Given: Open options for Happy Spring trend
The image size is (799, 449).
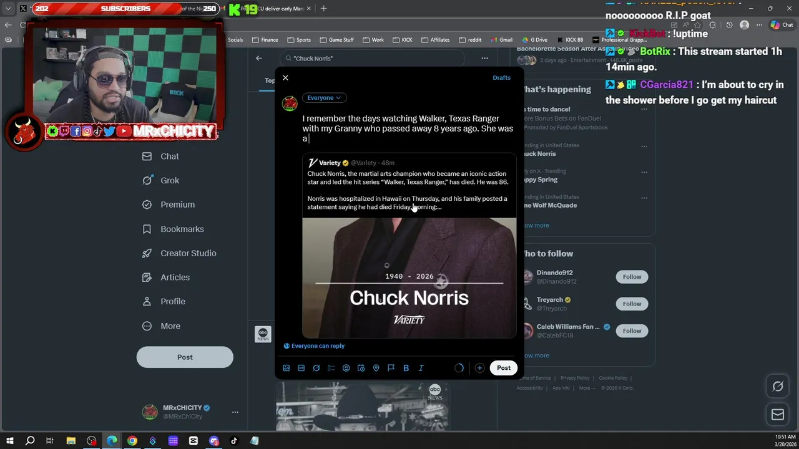Looking at the screenshot, I should coord(644,172).
